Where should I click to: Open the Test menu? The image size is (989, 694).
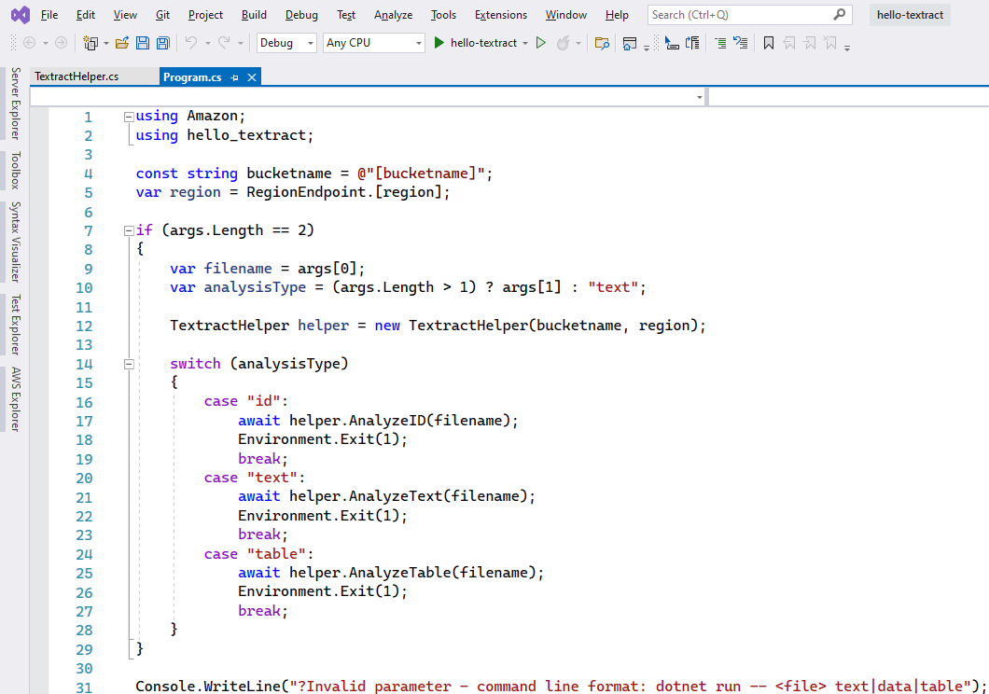click(x=345, y=15)
